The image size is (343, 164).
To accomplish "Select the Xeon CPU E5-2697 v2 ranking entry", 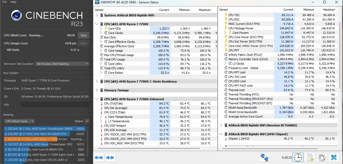I will click(44, 160).
